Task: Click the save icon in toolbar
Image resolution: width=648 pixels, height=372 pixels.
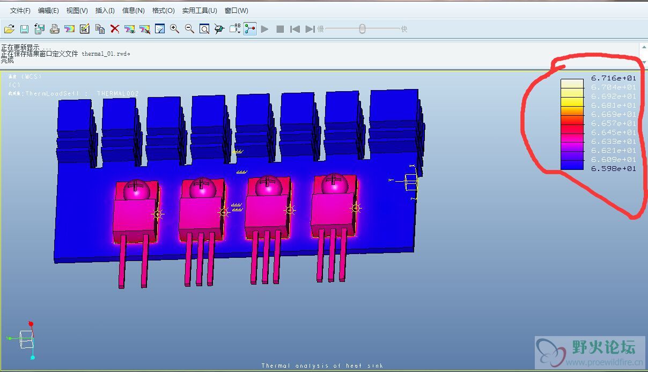Action: point(24,29)
